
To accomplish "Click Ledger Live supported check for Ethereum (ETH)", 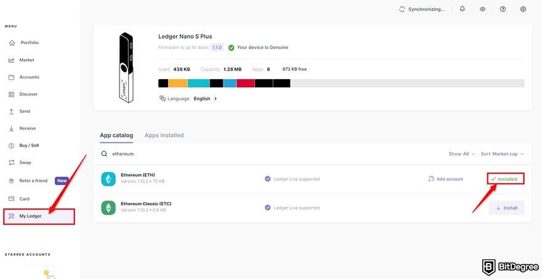I will 267,179.
